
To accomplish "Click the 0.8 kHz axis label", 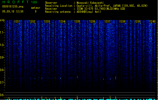I will [2, 70].
